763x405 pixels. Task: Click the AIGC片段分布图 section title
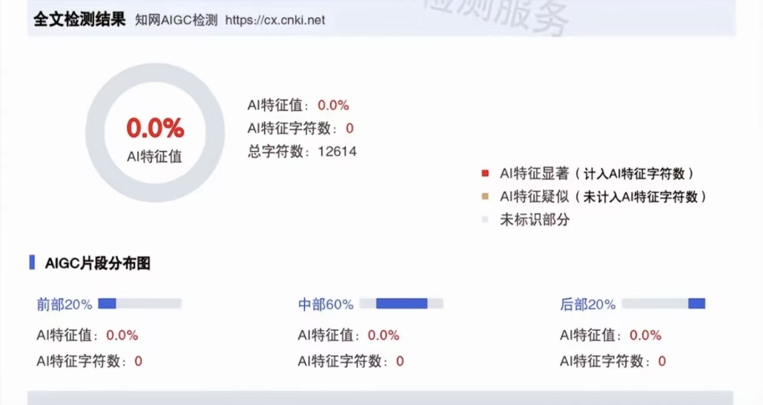tap(97, 263)
